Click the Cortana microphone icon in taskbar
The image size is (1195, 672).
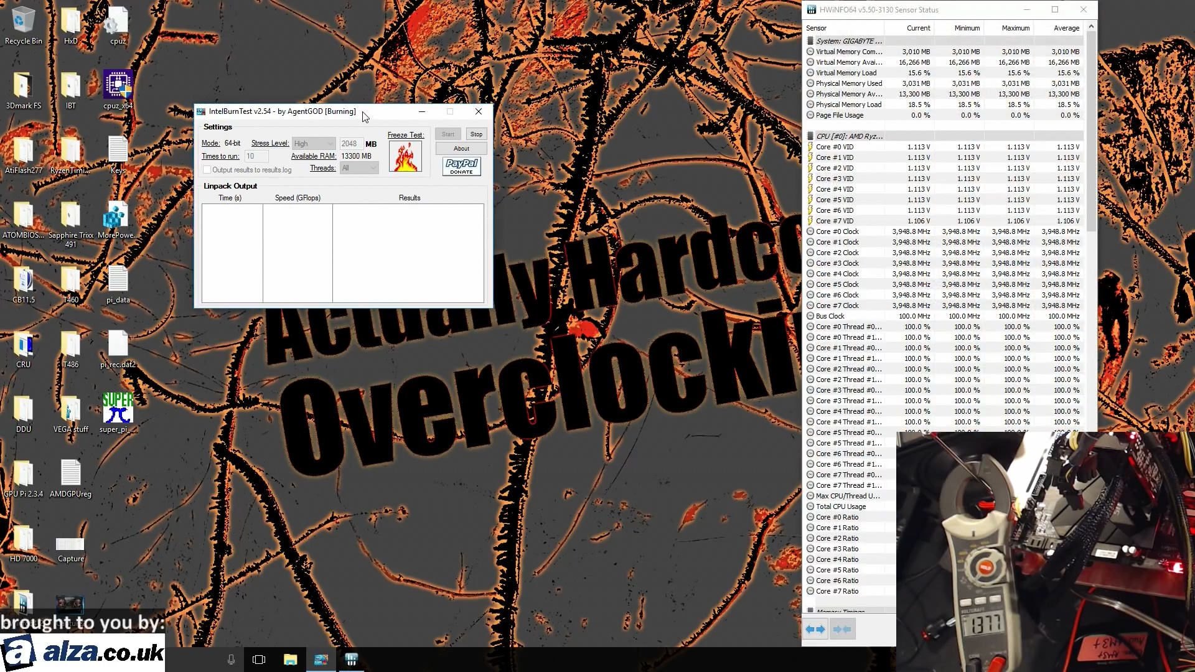[230, 659]
